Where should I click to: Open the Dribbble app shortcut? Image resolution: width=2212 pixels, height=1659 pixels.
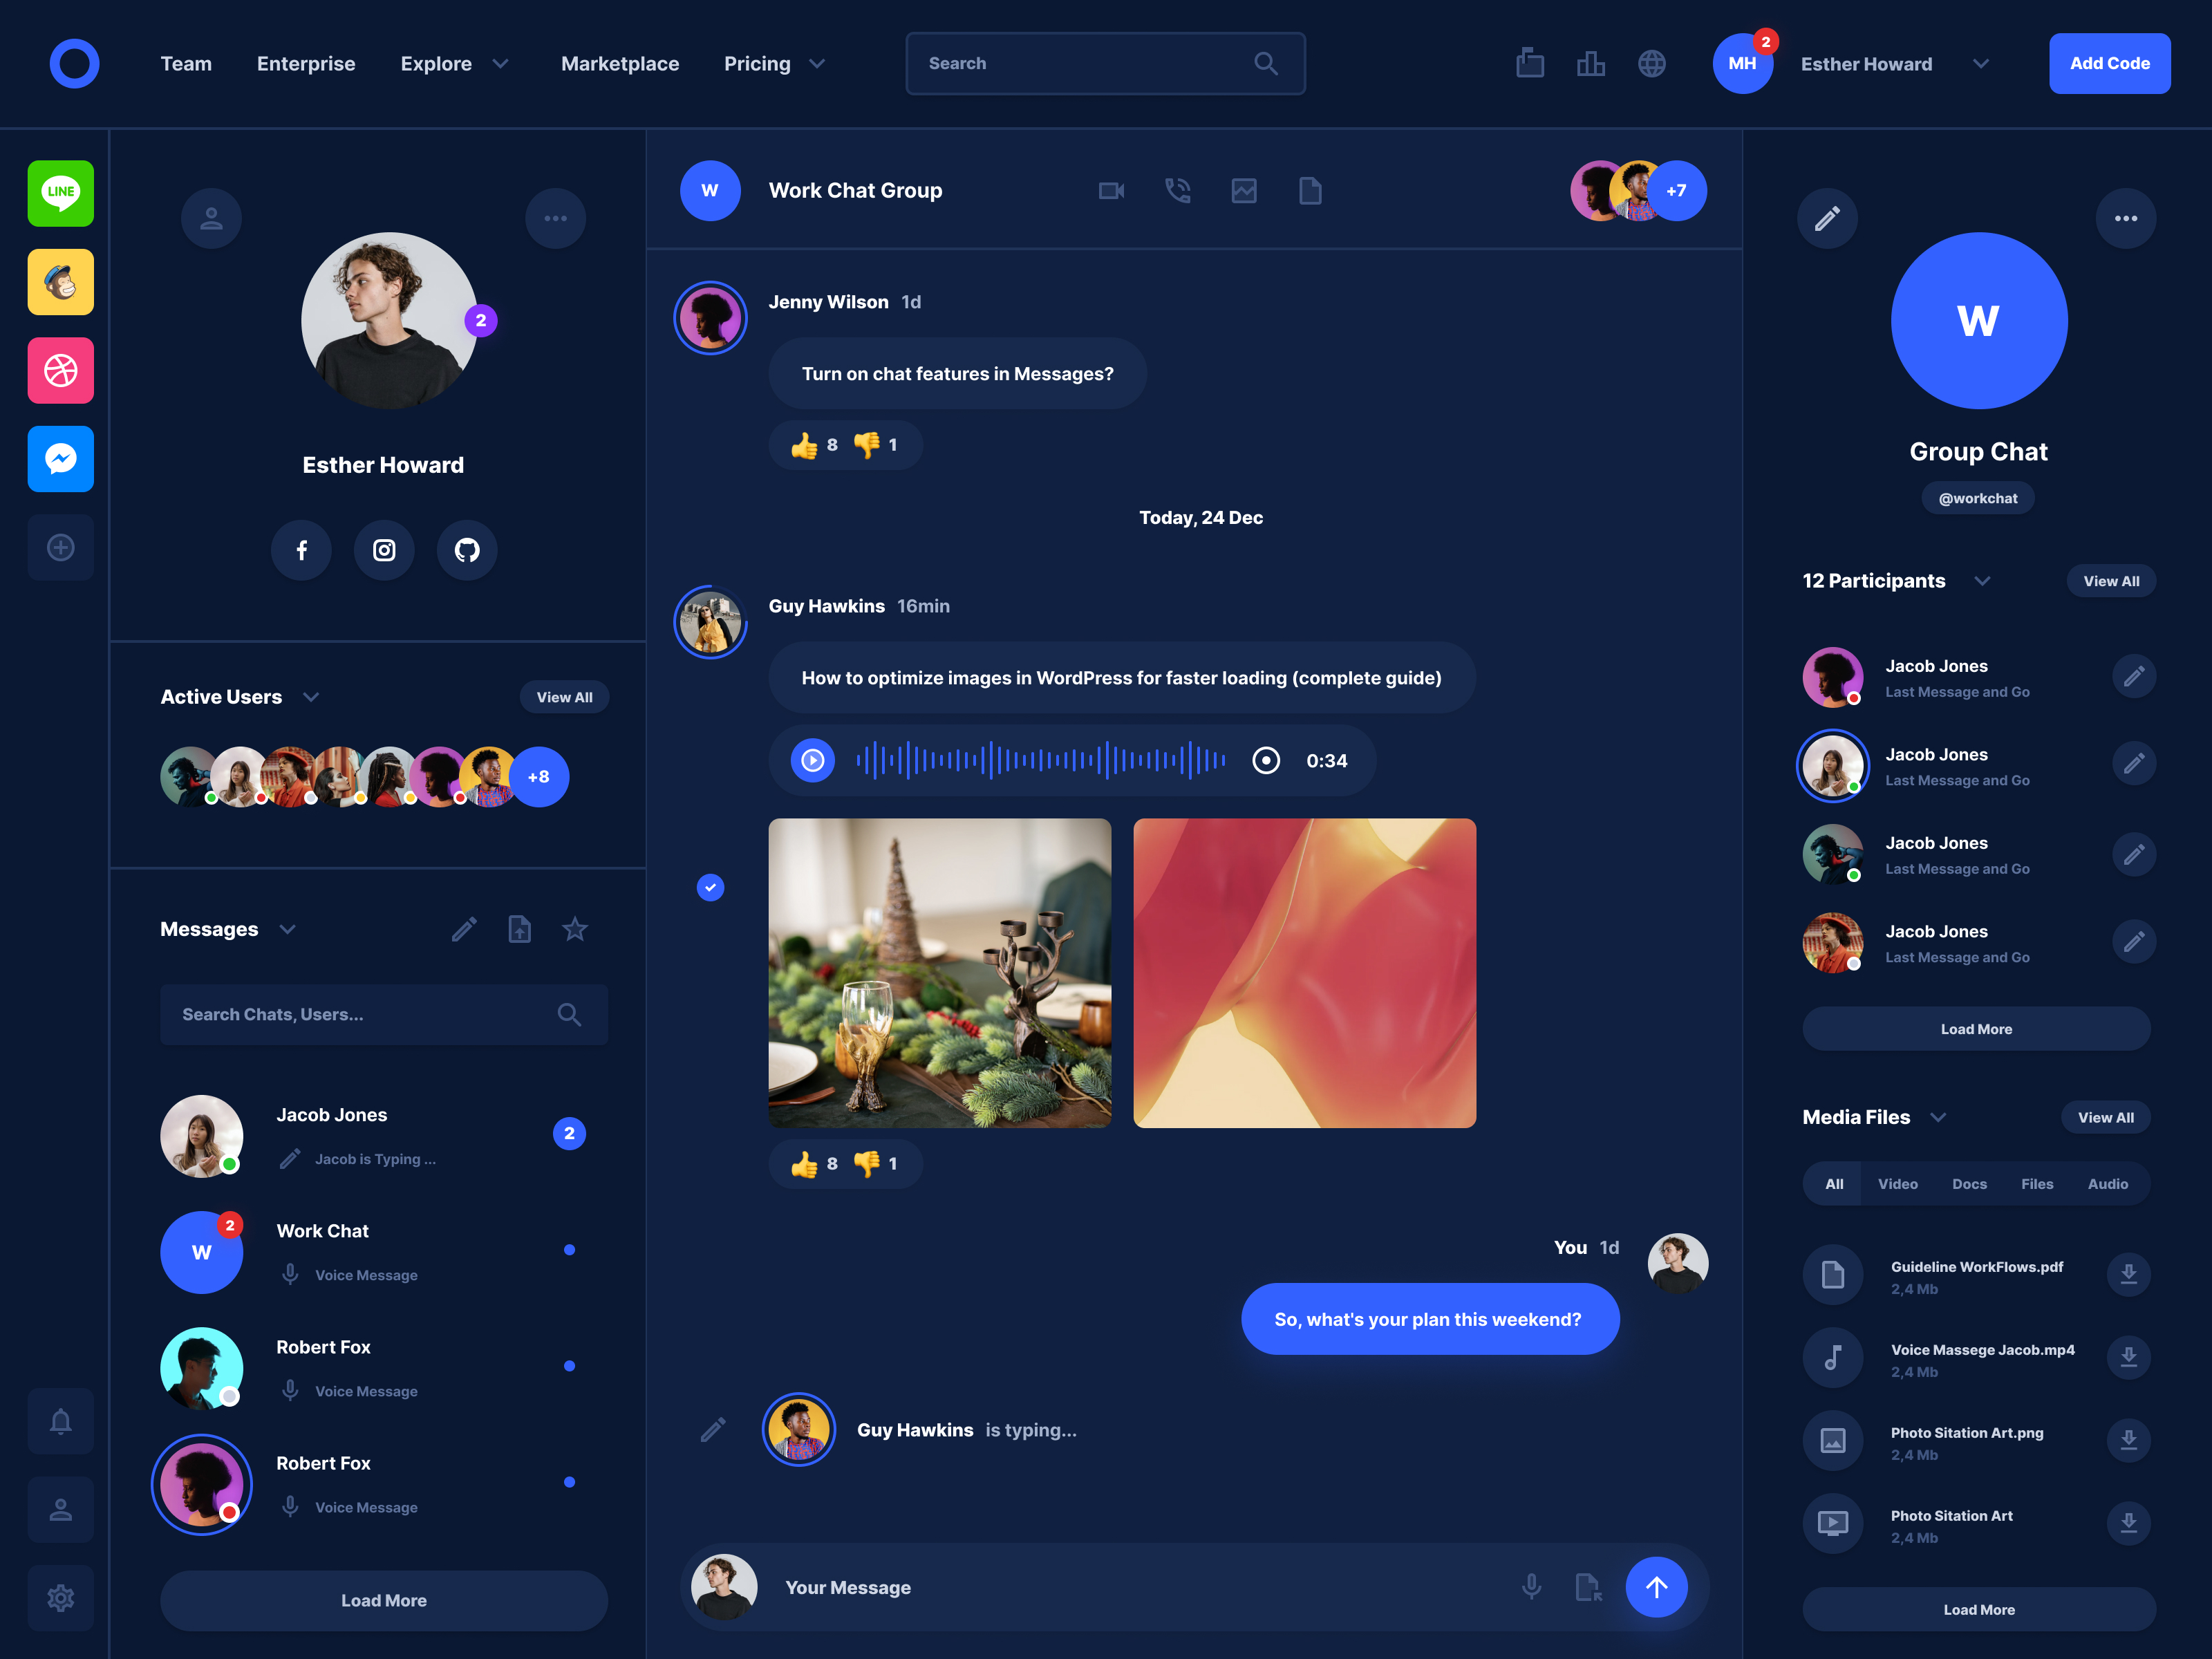tap(60, 370)
